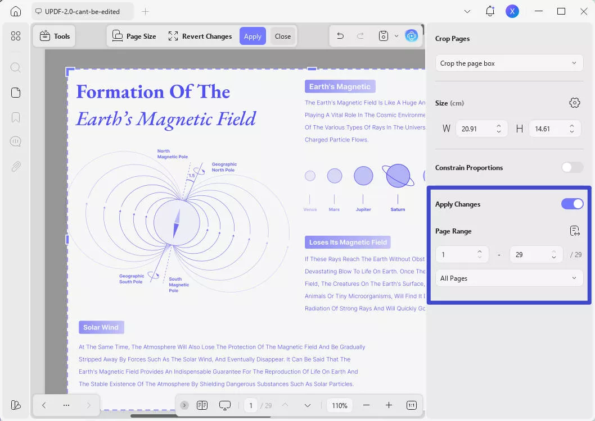
Task: Open the Tools menu
Action: (x=55, y=36)
